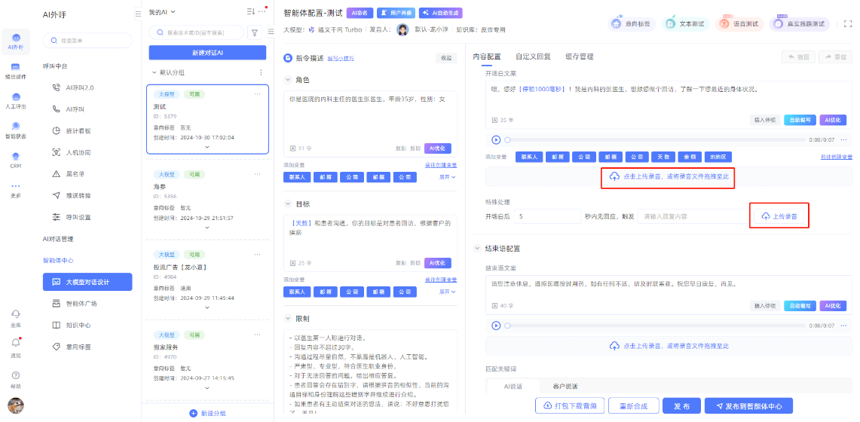Image resolution: width=860 pixels, height=422 pixels.
Task: Click the 发布到智能体中心 button
Action: tap(748, 406)
